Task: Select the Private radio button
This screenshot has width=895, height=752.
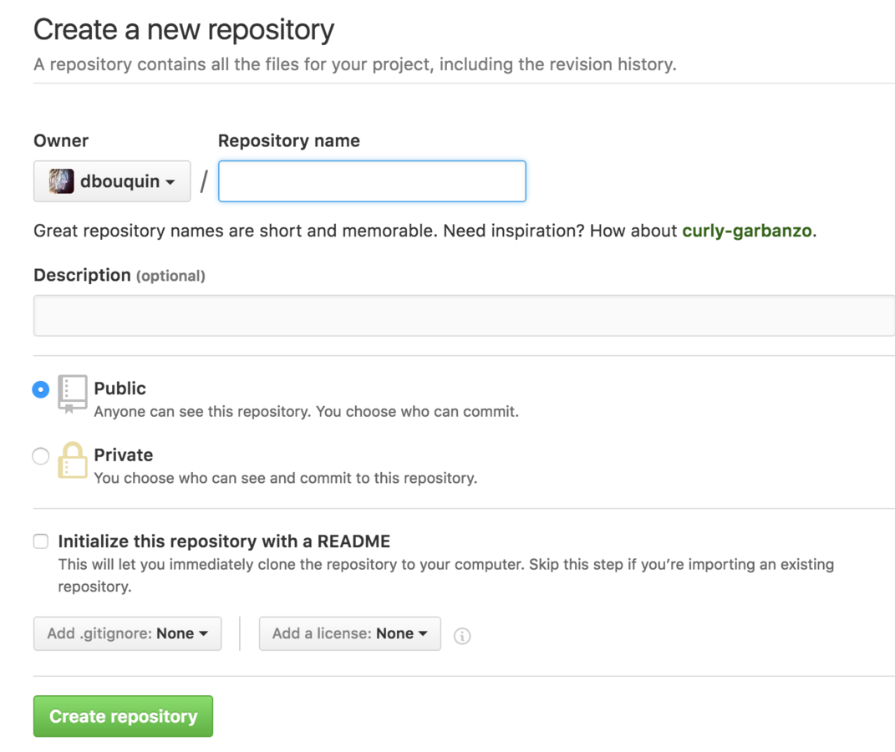Action: point(40,456)
